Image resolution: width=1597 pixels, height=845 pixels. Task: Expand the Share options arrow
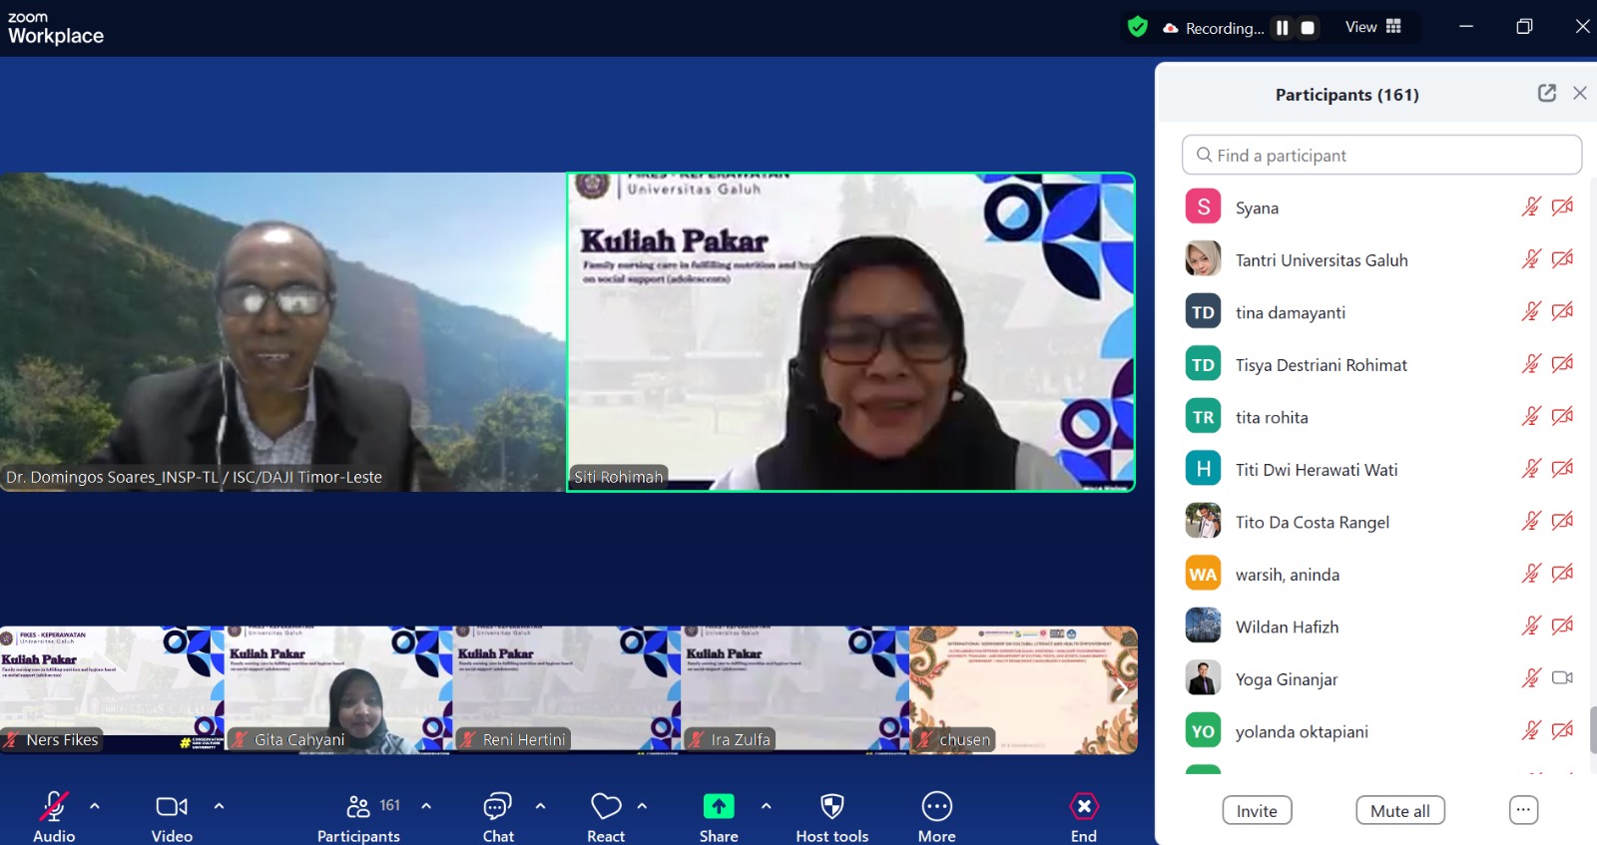coord(766,806)
